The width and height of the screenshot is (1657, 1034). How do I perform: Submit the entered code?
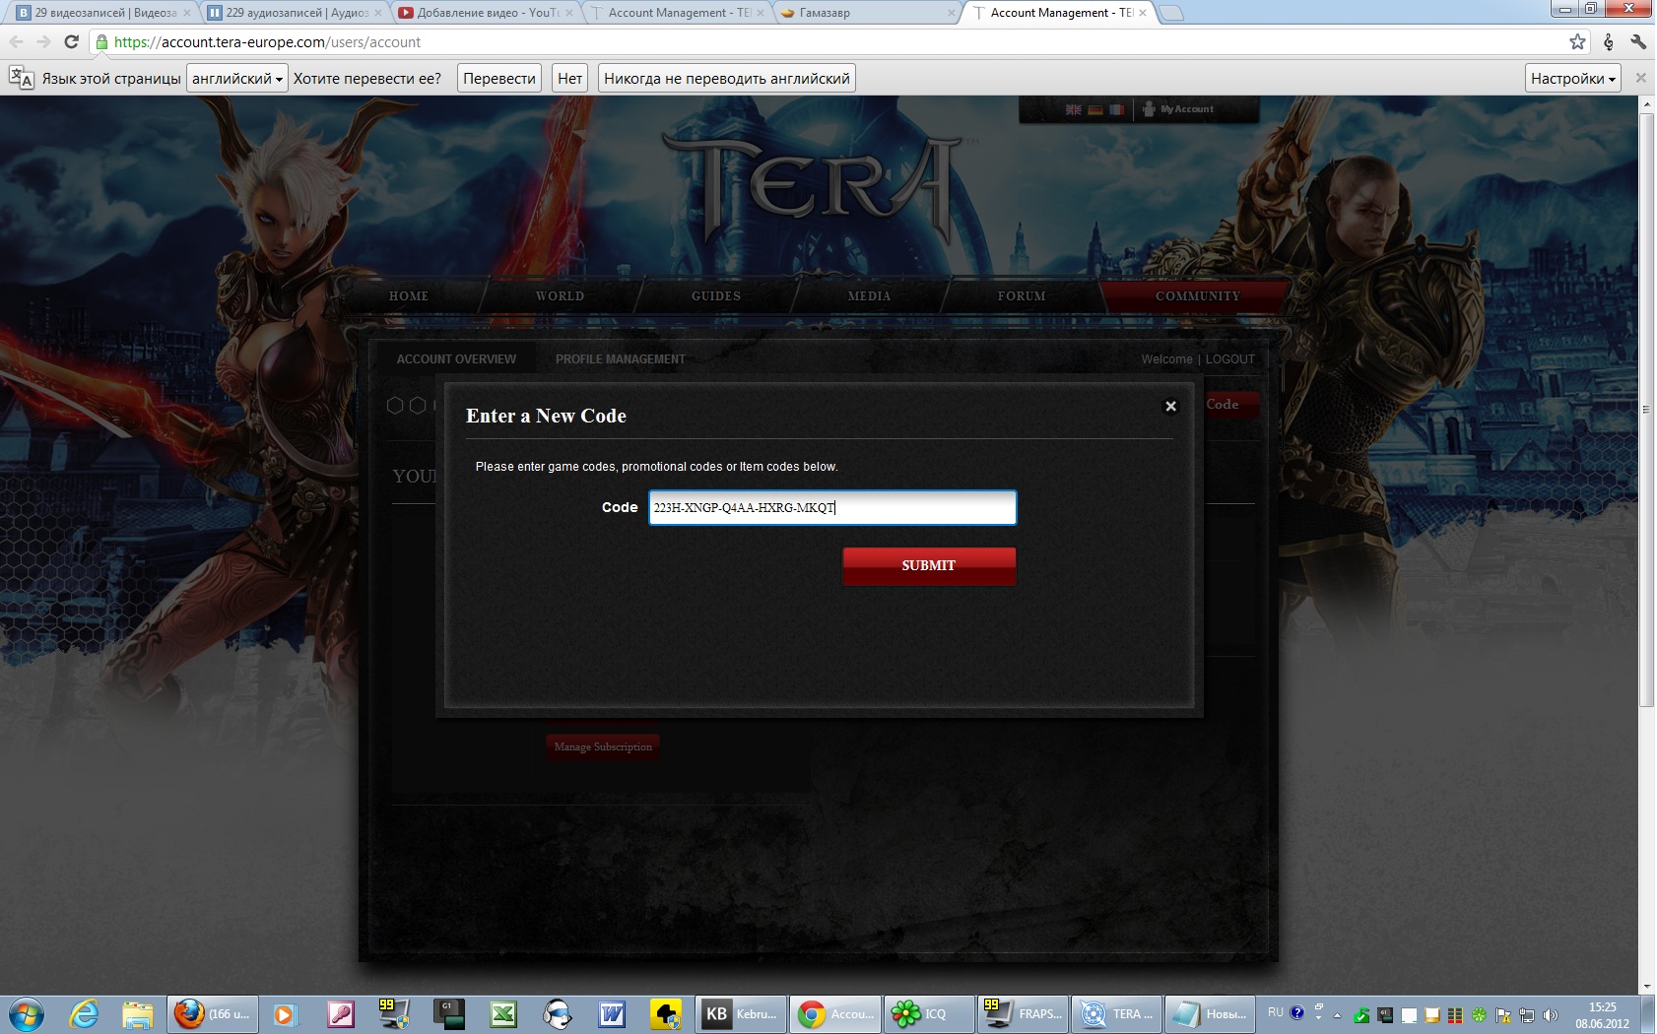click(x=929, y=565)
